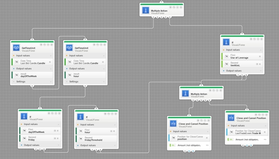Image resolution: width=279 pixels, height=159 pixels.
Task: Click the top input port of the fridayThreshold If block
Action: (x=96, y=108)
